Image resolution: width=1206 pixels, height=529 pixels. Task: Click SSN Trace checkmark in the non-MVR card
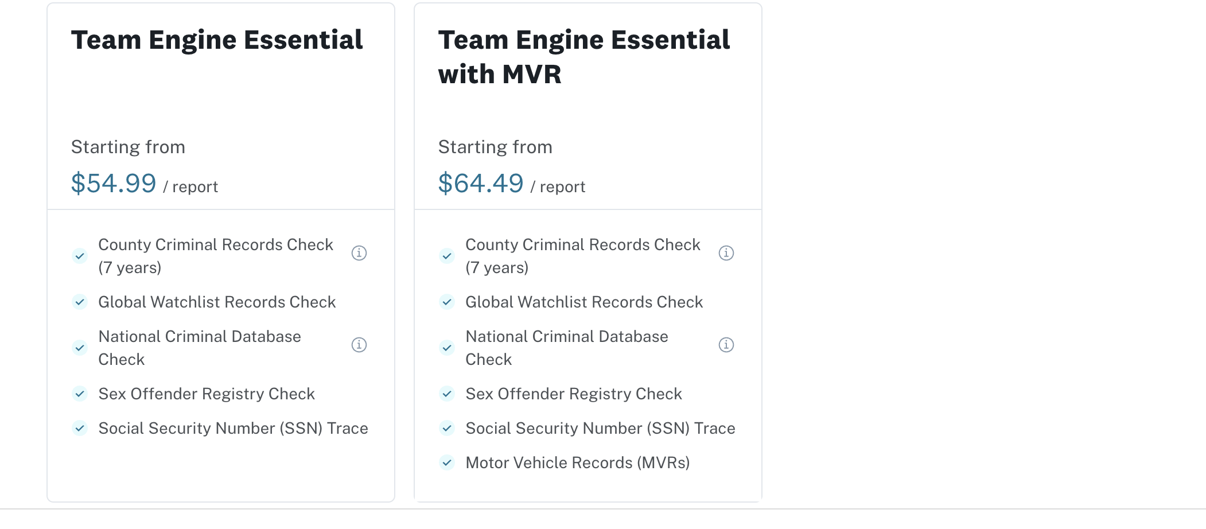point(80,428)
